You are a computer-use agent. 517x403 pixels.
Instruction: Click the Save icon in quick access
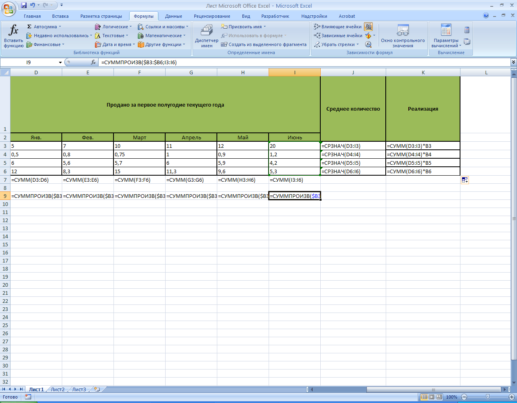pos(24,5)
